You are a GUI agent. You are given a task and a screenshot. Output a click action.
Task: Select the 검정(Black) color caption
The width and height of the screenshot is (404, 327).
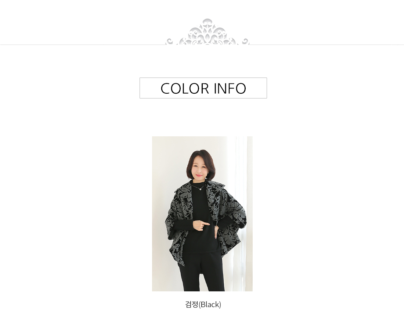coord(203,304)
